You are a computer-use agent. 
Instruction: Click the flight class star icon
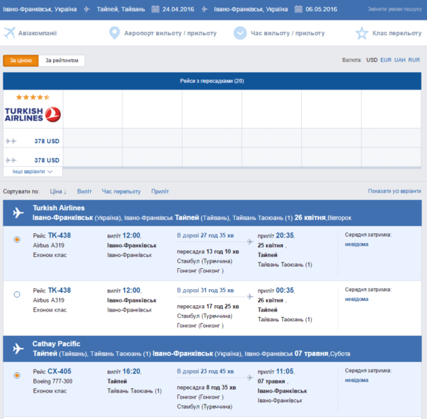point(361,33)
